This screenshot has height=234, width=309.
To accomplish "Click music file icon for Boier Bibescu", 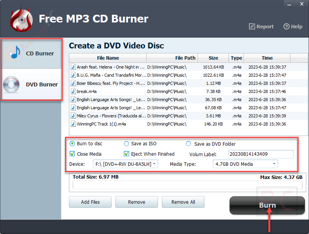I will [x=73, y=83].
